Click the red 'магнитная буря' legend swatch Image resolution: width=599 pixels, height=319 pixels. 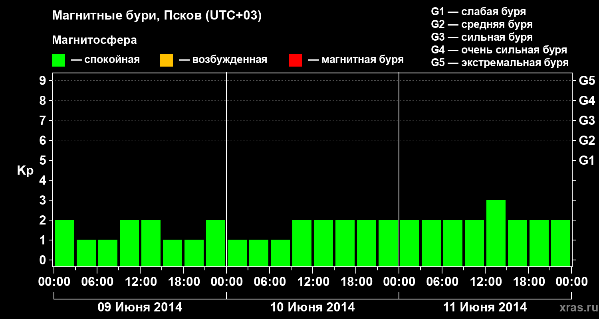296,60
